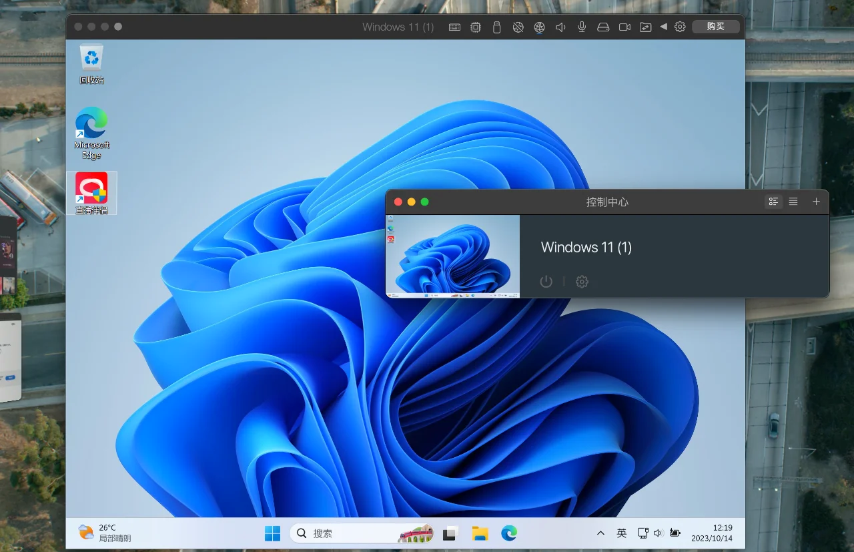
Task: Click the volume tray icon on the taskbar
Action: pyautogui.click(x=659, y=533)
